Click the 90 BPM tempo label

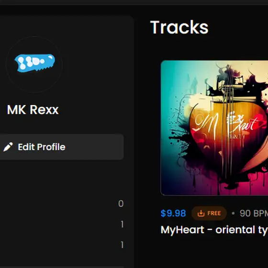[x=254, y=213]
